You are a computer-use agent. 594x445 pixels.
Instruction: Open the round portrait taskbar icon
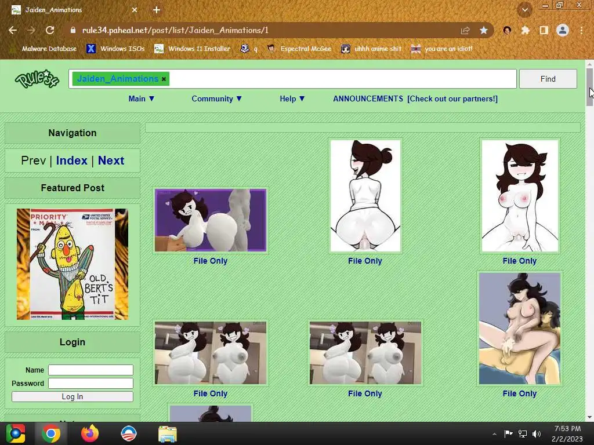[128, 433]
